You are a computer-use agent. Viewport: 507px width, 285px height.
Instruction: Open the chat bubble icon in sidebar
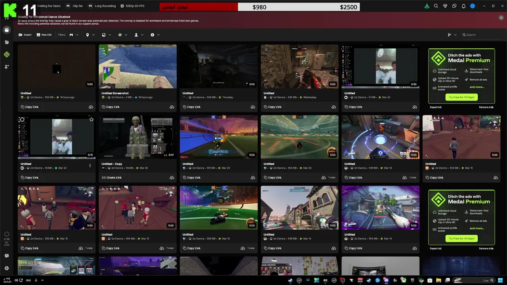pos(7,256)
